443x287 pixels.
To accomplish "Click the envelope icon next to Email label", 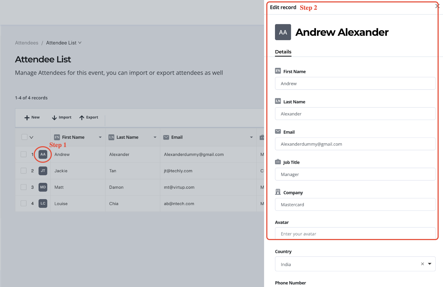I will 278,131.
